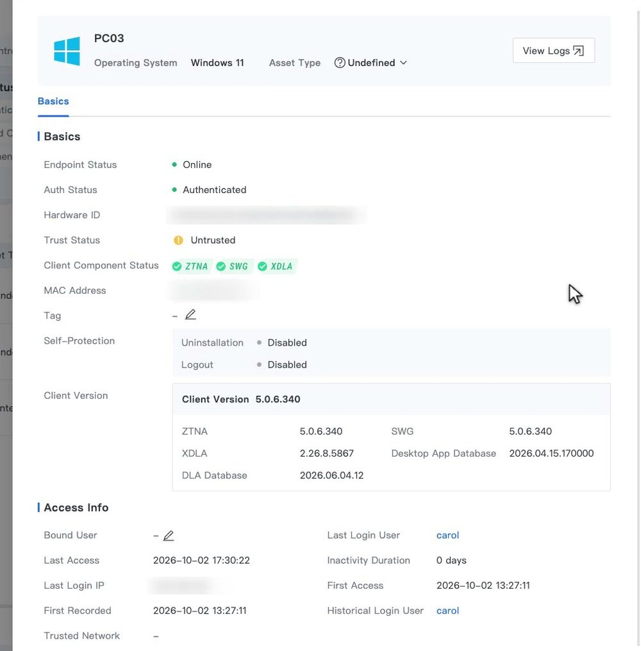641x651 pixels.
Task: Click the Windows 11 operating system value
Action: (217, 63)
